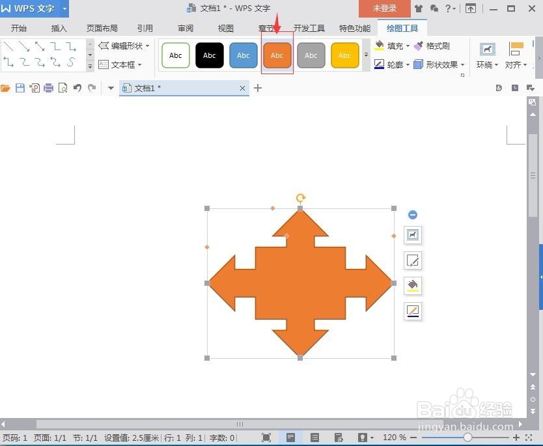This screenshot has height=446, width=543.
Task: Select the arrow line shape
Action: [24, 46]
